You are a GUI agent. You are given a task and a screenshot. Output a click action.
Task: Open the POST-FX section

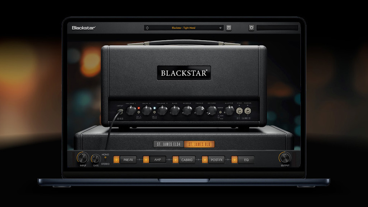(216, 160)
